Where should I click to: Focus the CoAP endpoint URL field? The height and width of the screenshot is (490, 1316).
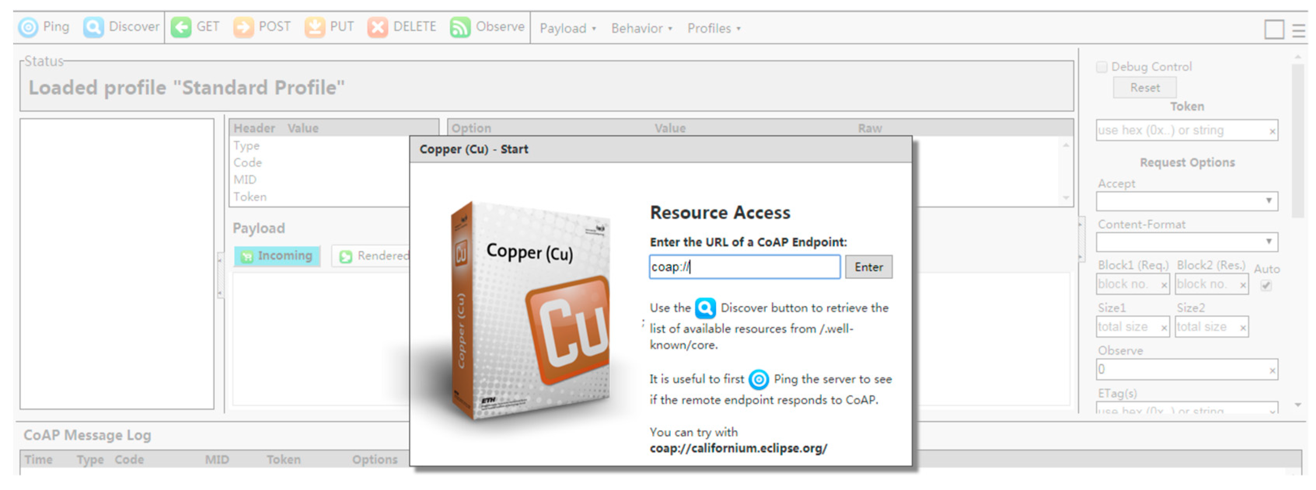tap(744, 267)
